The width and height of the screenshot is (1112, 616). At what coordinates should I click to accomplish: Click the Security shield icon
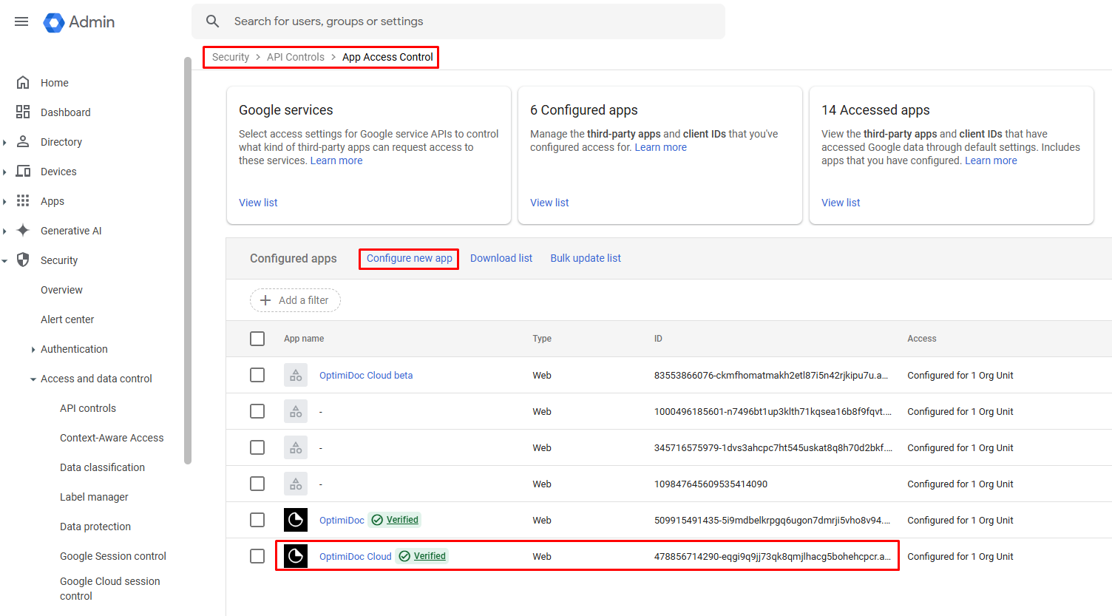[x=23, y=260]
